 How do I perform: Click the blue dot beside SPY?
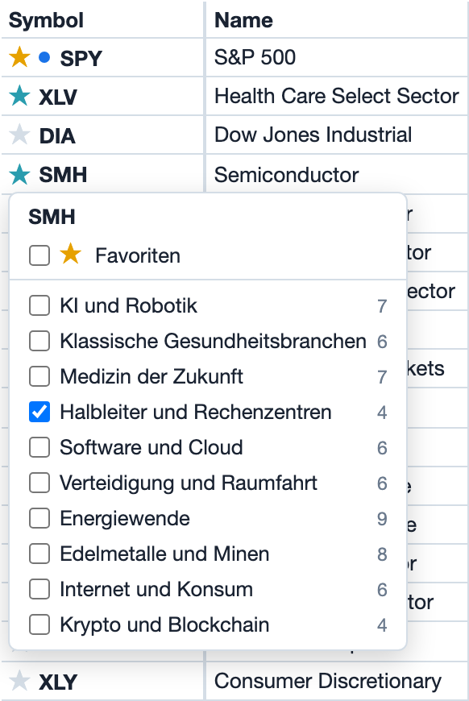44,57
